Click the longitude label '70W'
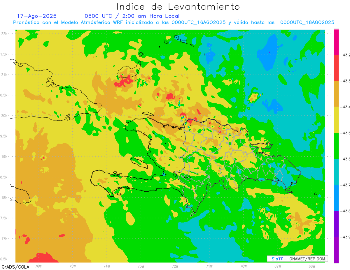 (x=244, y=266)
